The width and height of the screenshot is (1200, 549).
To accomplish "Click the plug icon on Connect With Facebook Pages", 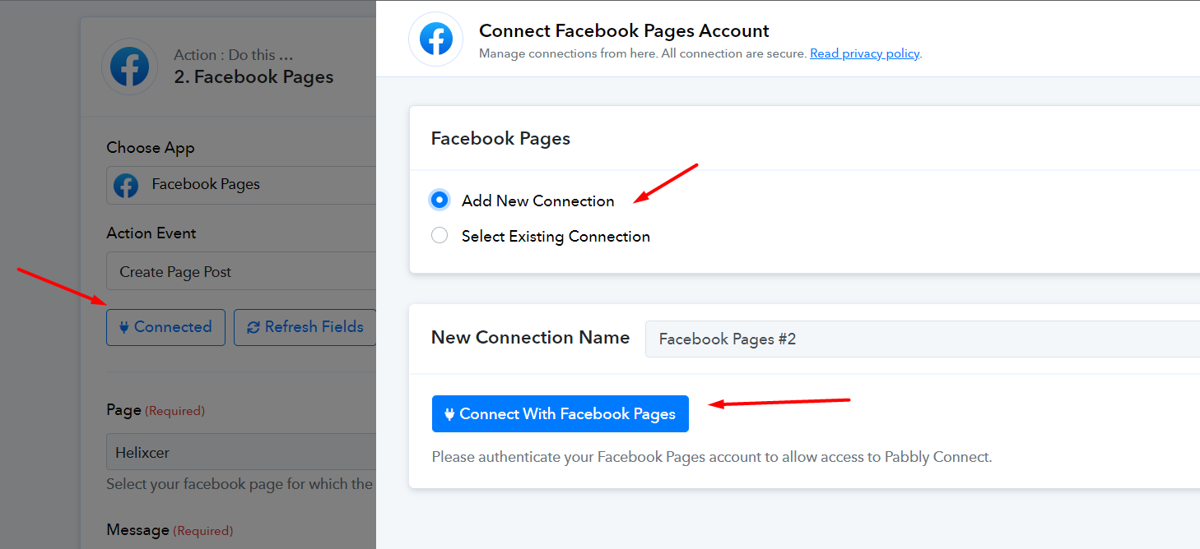I will tap(449, 414).
